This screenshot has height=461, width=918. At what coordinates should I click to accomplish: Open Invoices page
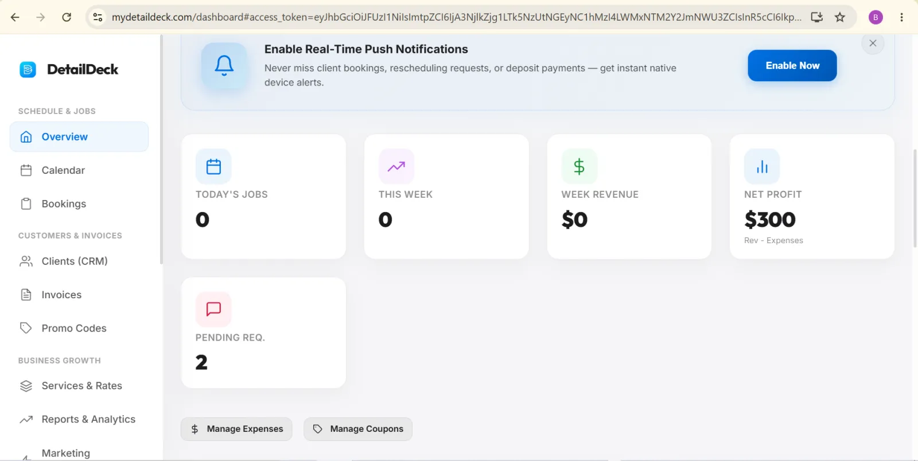tap(79, 295)
